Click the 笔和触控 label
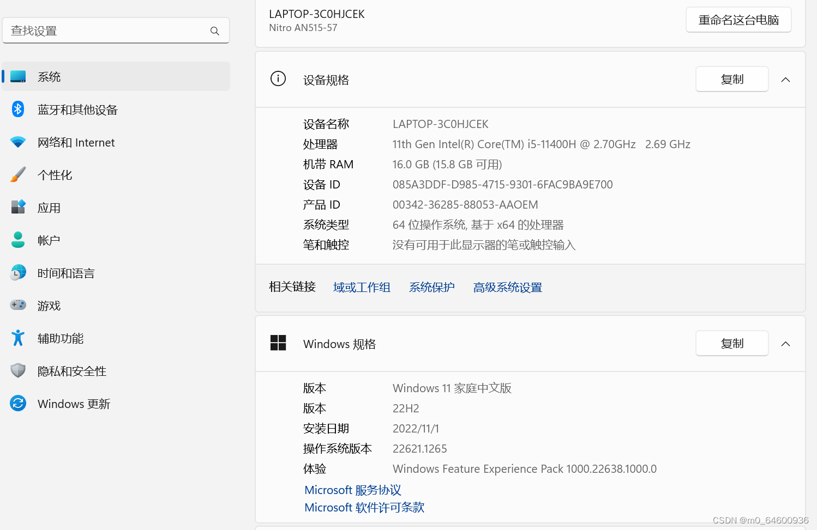The image size is (817, 530). (x=326, y=245)
